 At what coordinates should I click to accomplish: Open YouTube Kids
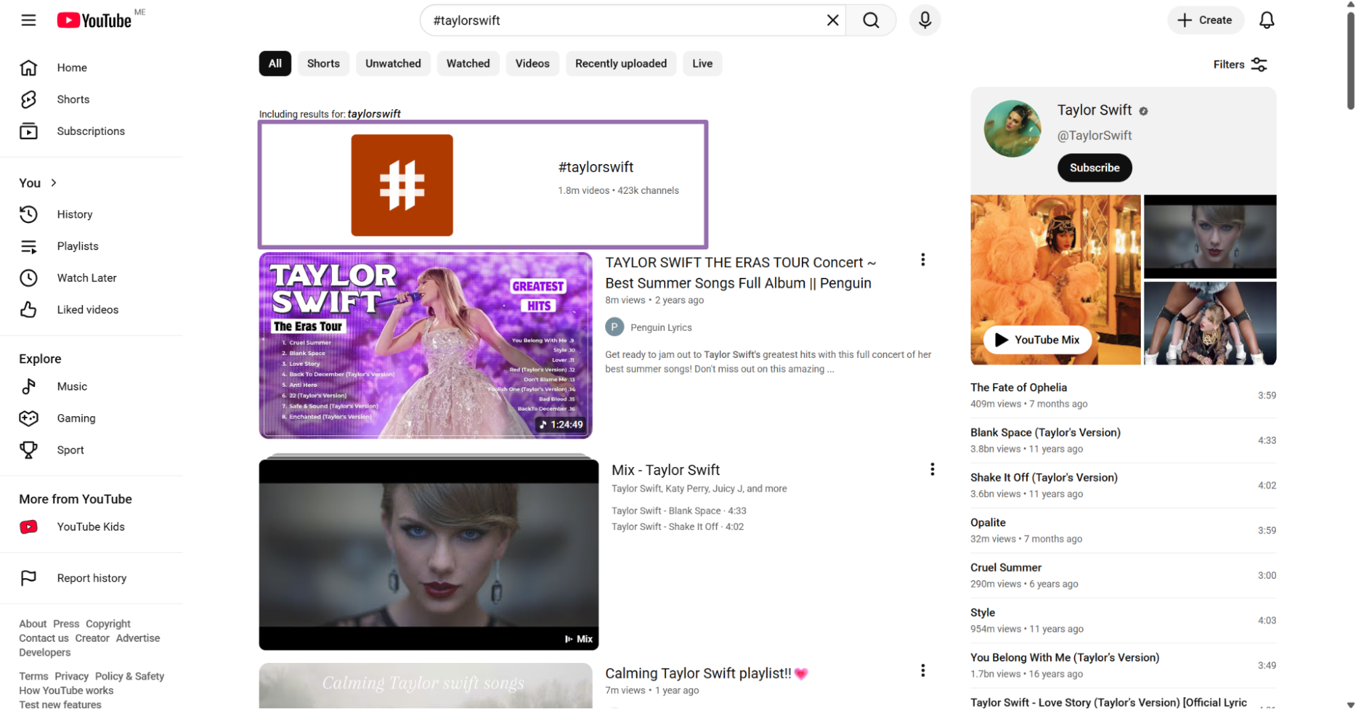coord(91,527)
